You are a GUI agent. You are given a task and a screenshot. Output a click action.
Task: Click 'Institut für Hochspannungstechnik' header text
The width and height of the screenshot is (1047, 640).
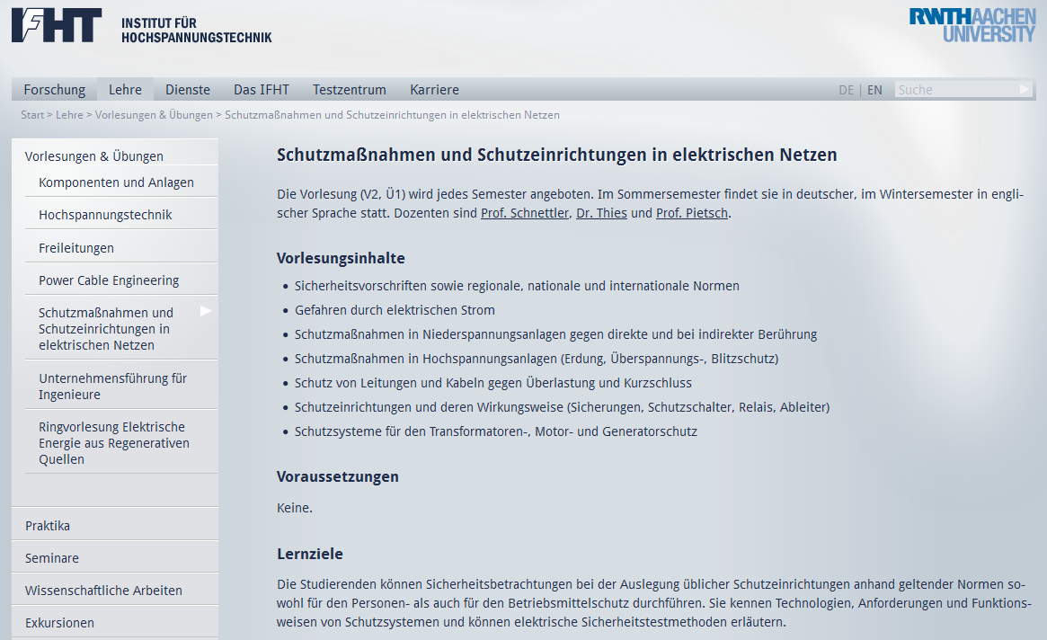[x=196, y=31]
